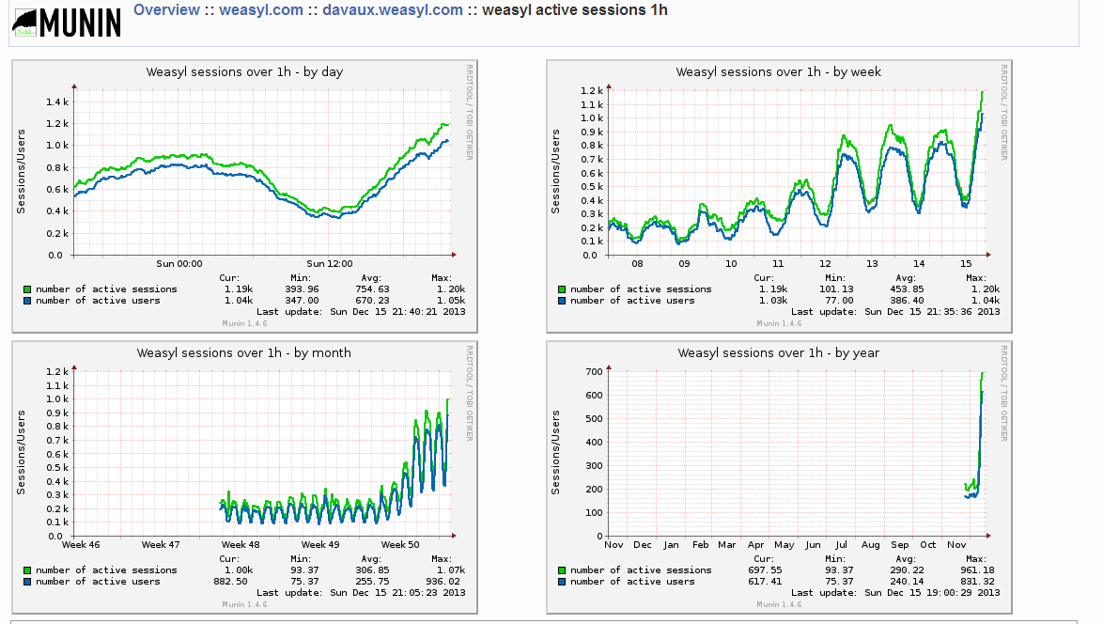Click 'number of active sessions' in year graph legend
This screenshot has width=1103, height=624.
point(641,570)
